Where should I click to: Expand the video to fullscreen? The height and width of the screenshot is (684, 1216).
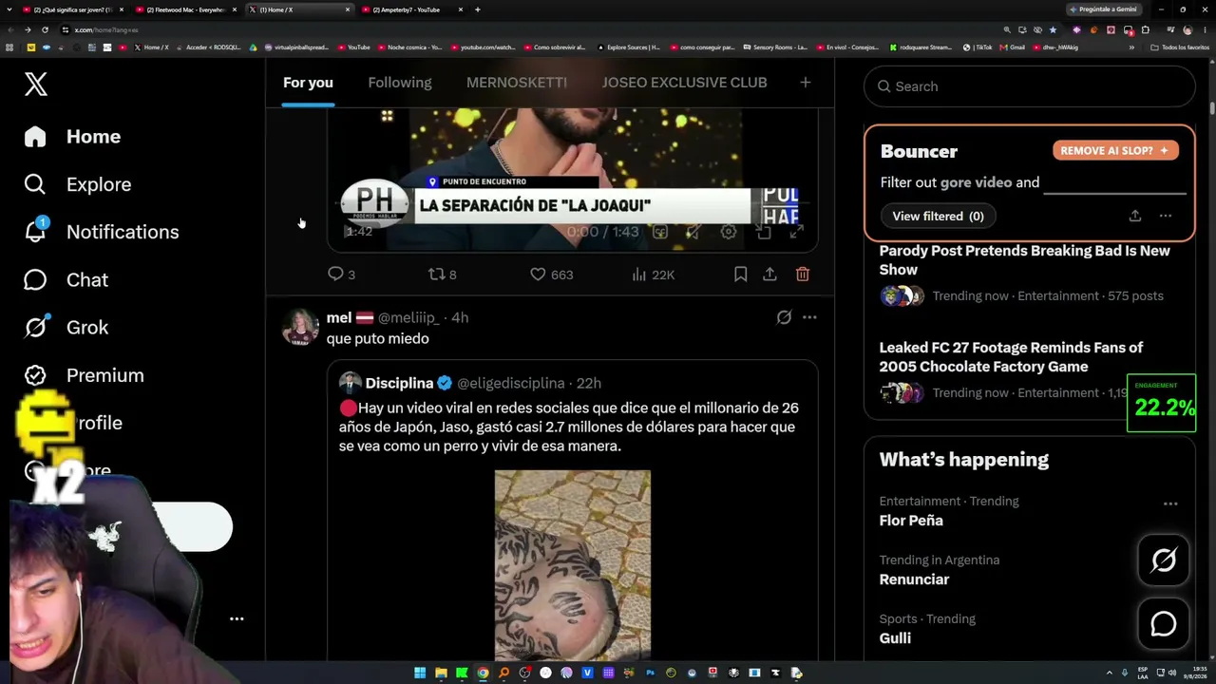797,232
